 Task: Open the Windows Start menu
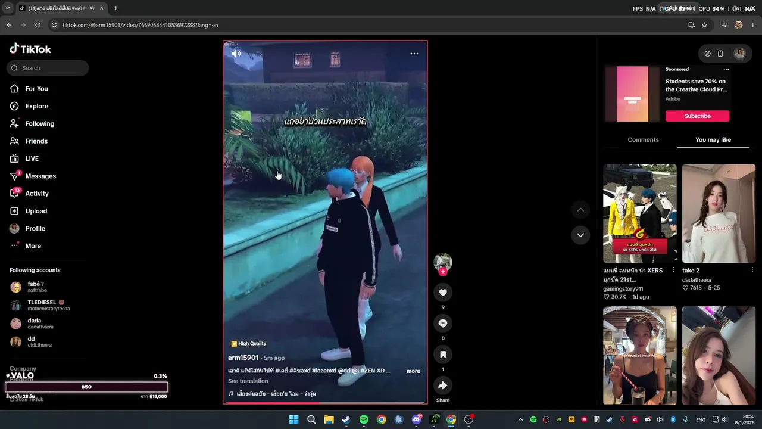[293, 419]
